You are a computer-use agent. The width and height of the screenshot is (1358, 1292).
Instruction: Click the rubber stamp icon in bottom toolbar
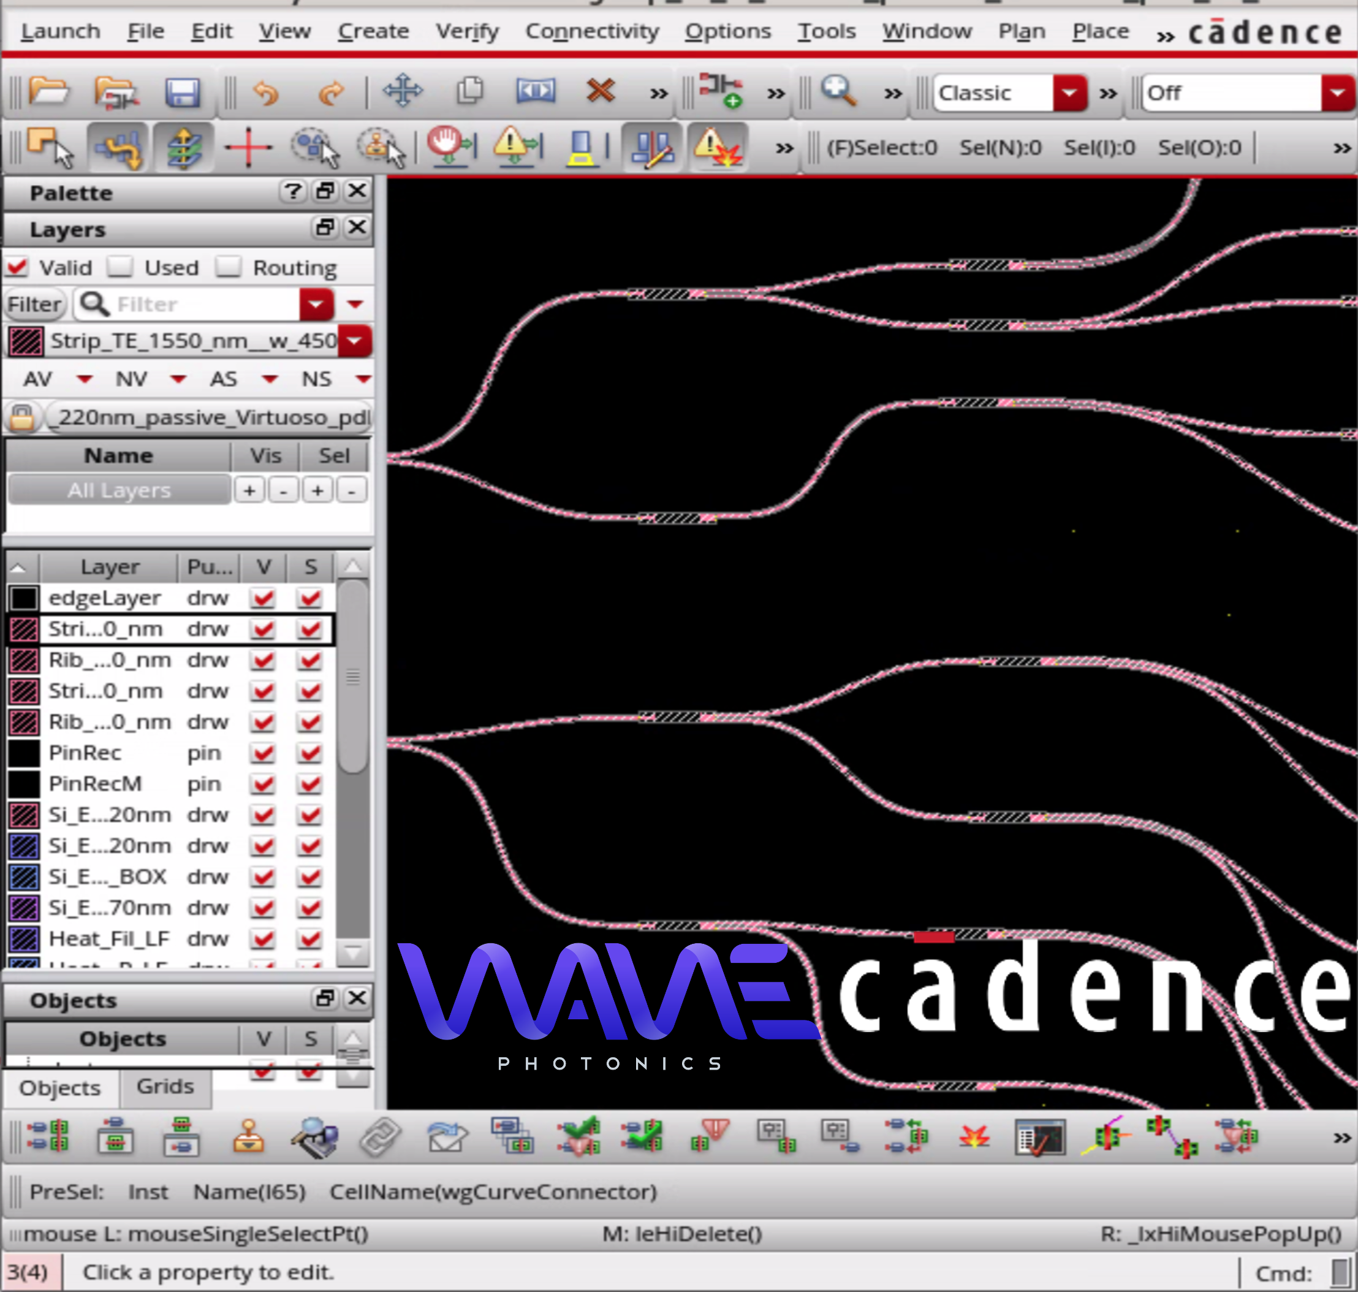248,1137
